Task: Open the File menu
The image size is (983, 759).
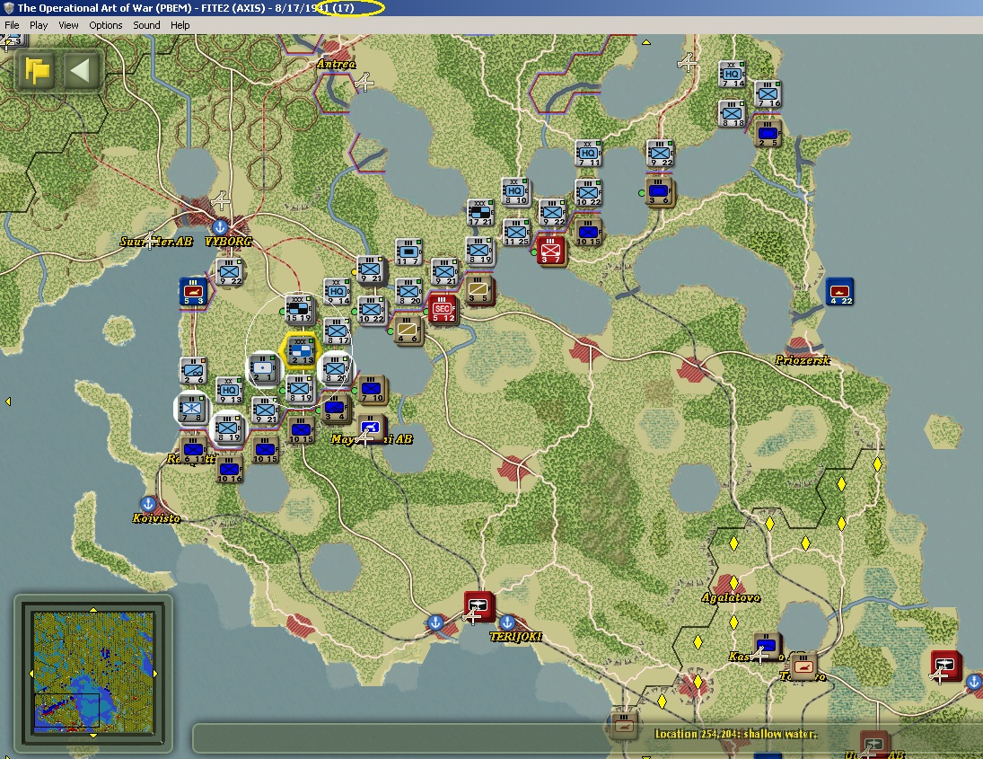Action: click(12, 25)
